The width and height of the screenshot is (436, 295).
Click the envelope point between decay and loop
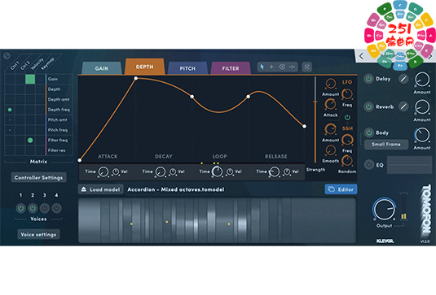click(192, 97)
